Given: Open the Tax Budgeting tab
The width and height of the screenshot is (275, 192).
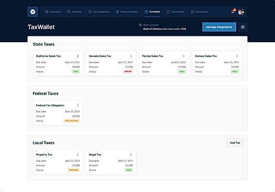Looking at the screenshot, I should tap(99, 11).
